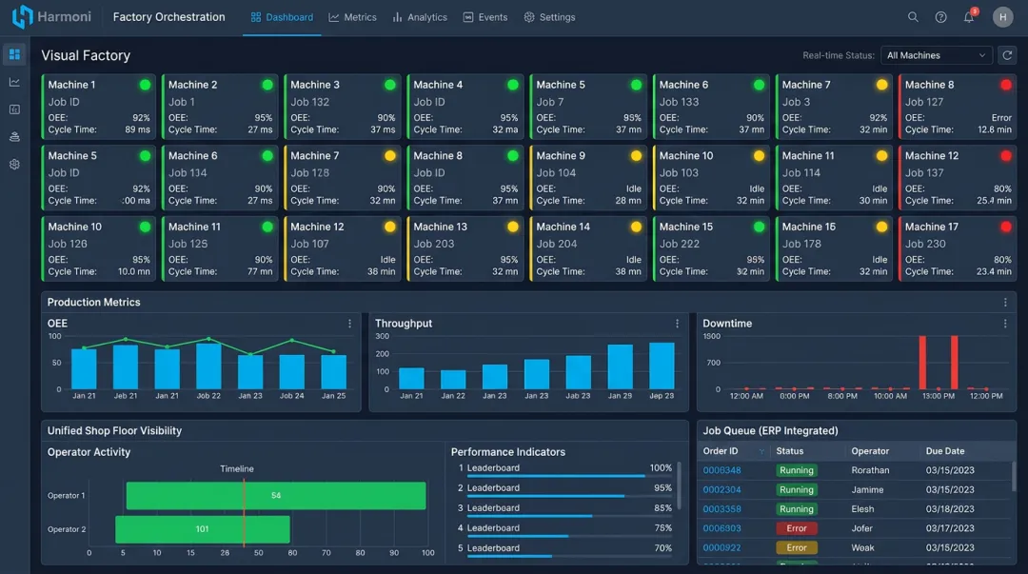Open order 0002304 link
Screen dimensions: 1028x574
click(722, 489)
